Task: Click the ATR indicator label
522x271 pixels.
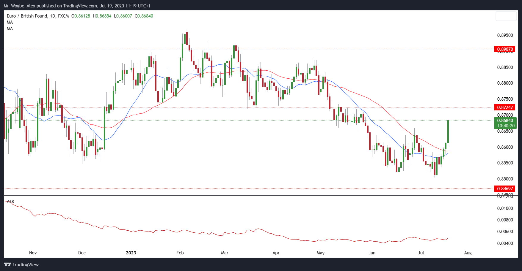Action: [x=10, y=202]
